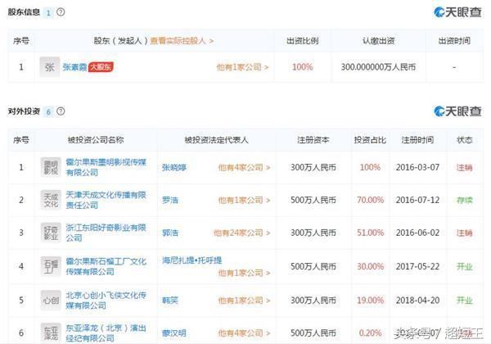Select the 30.00% investment ratio
The height and width of the screenshot is (344, 491).
[370, 266]
